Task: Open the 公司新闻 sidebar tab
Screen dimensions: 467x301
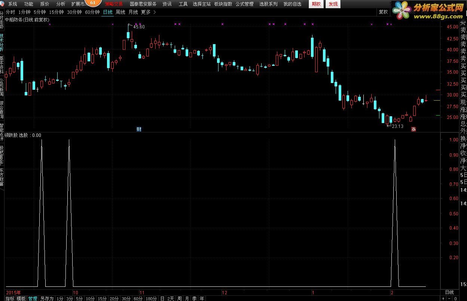Action: 2,87
